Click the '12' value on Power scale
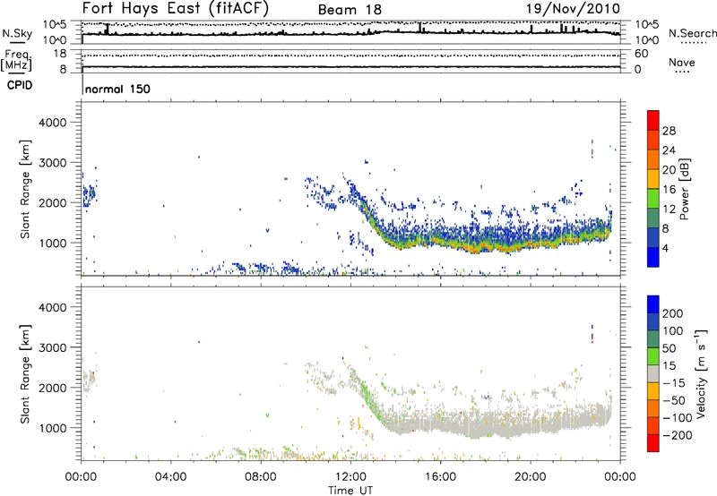This screenshot has height=496, width=717. [x=669, y=210]
